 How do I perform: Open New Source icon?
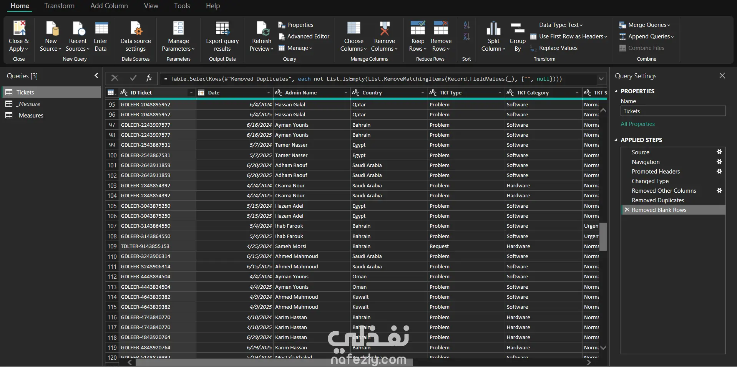coord(51,28)
